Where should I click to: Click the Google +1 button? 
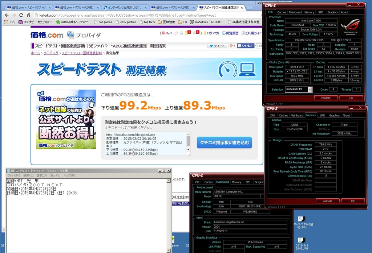(232, 46)
